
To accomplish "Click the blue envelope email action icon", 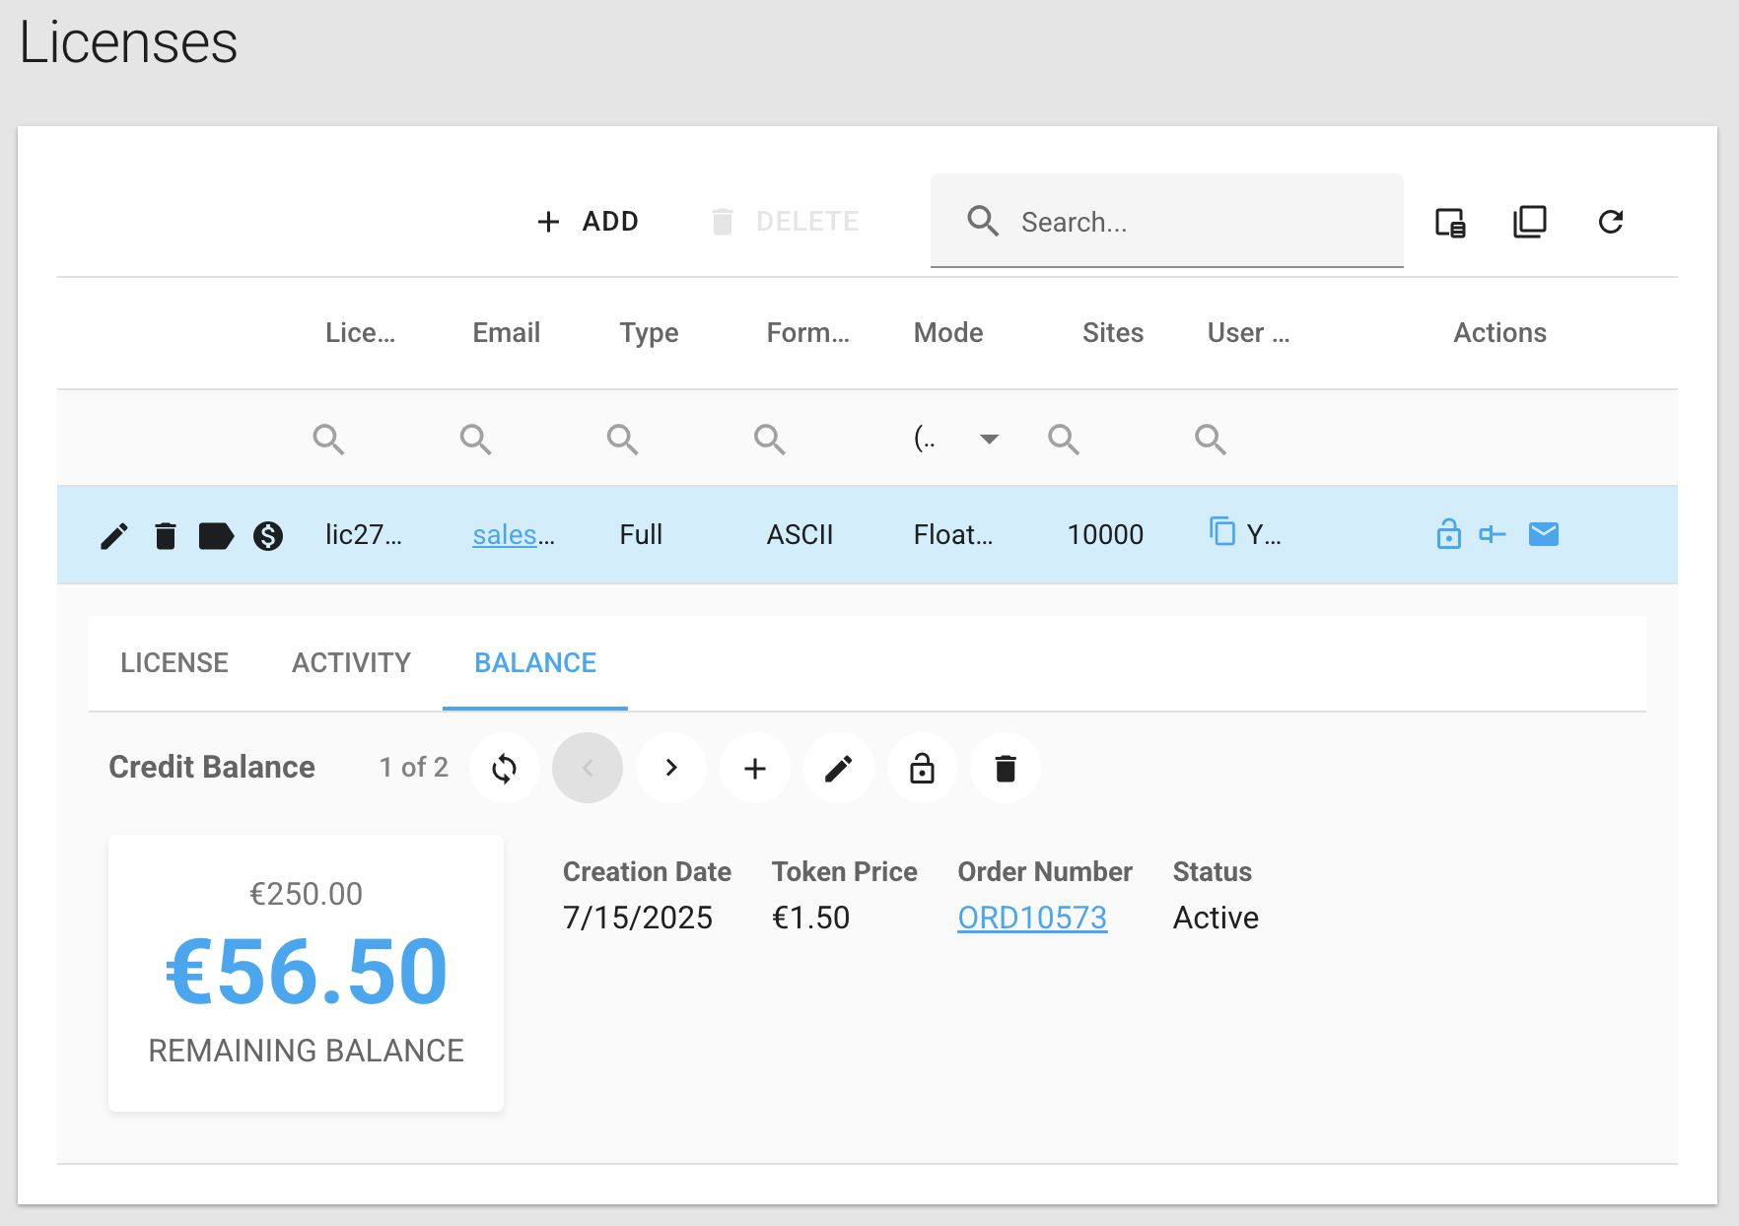I will (1543, 534).
